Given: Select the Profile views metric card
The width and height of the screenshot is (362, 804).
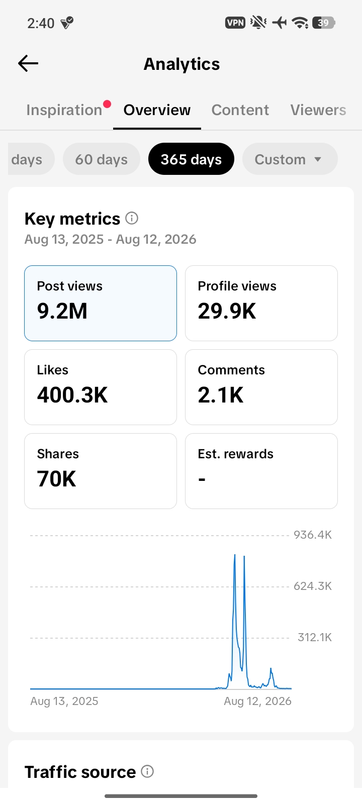Looking at the screenshot, I should [x=261, y=303].
